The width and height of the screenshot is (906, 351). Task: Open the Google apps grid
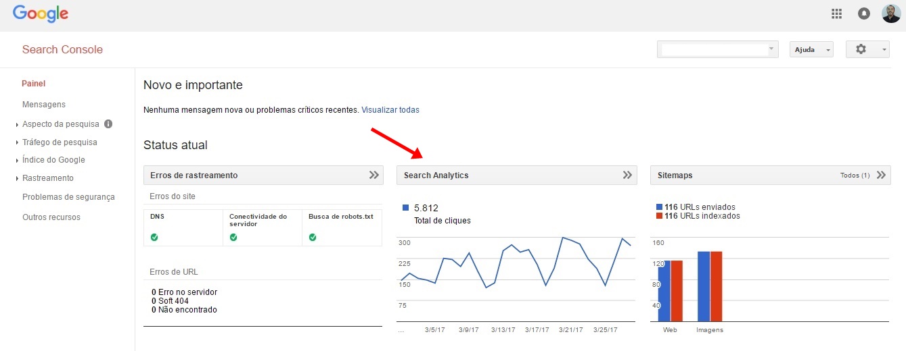point(836,13)
